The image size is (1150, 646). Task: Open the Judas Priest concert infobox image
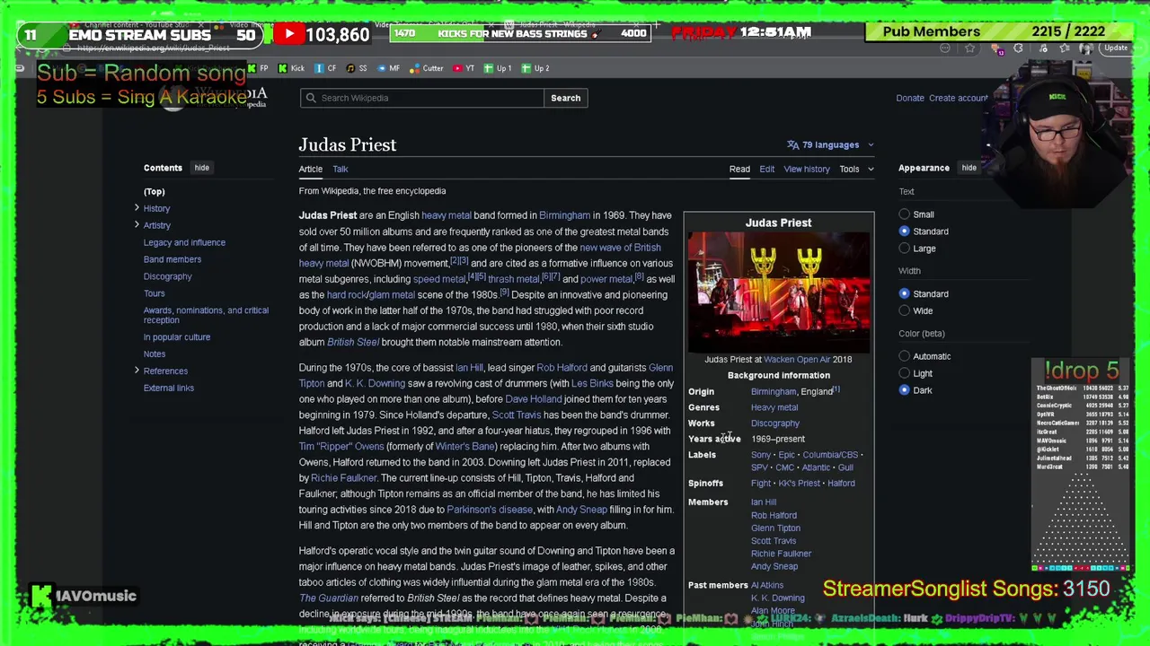[779, 292]
